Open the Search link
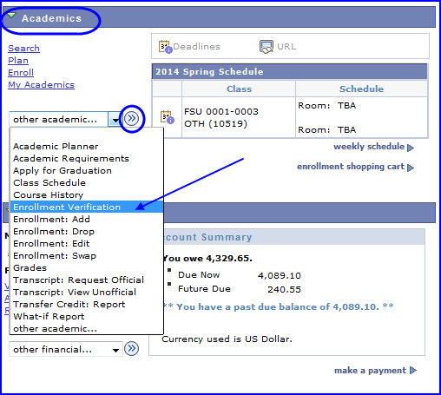The height and width of the screenshot is (395, 441). pyautogui.click(x=23, y=48)
